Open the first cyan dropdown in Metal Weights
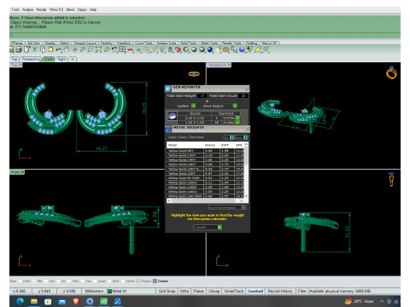Viewport: 410px width, 307px height. click(x=231, y=137)
